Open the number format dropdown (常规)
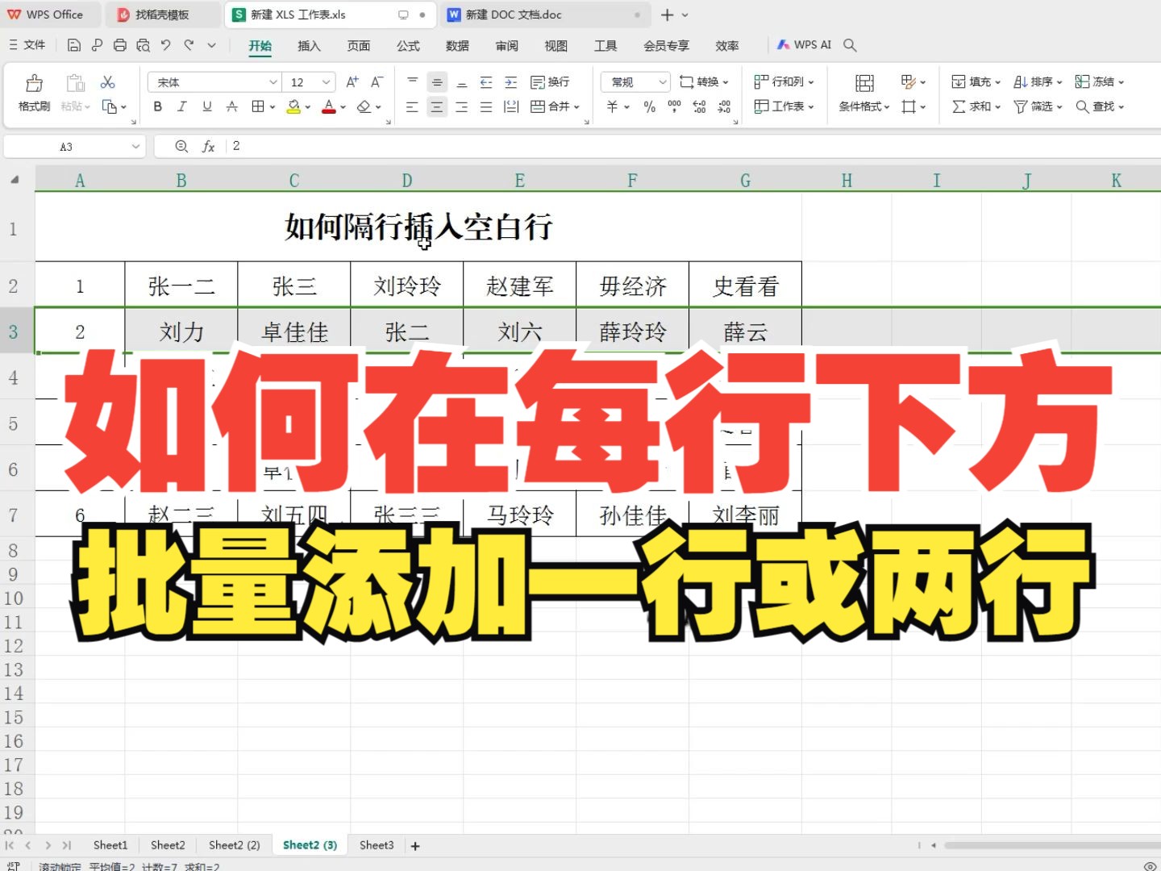The height and width of the screenshot is (871, 1161). pos(662,82)
